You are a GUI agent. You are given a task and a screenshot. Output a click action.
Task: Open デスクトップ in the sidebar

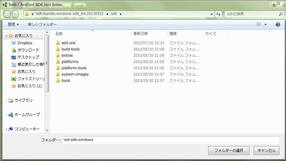28,57
